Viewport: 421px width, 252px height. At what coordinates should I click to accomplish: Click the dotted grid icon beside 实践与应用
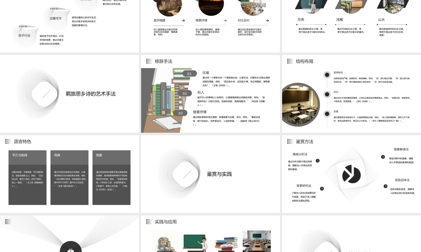pyautogui.click(x=149, y=221)
